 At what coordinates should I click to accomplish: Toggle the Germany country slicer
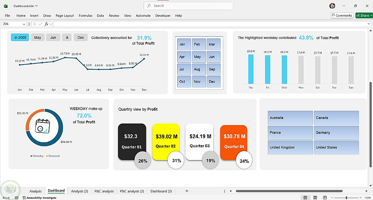point(336,132)
